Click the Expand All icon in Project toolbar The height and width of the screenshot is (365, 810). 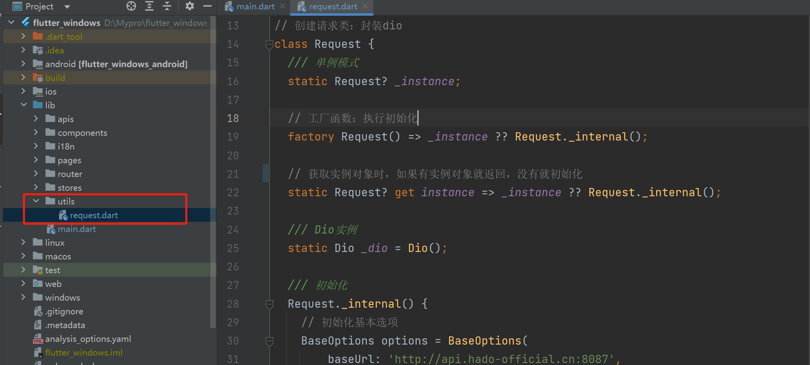[149, 6]
